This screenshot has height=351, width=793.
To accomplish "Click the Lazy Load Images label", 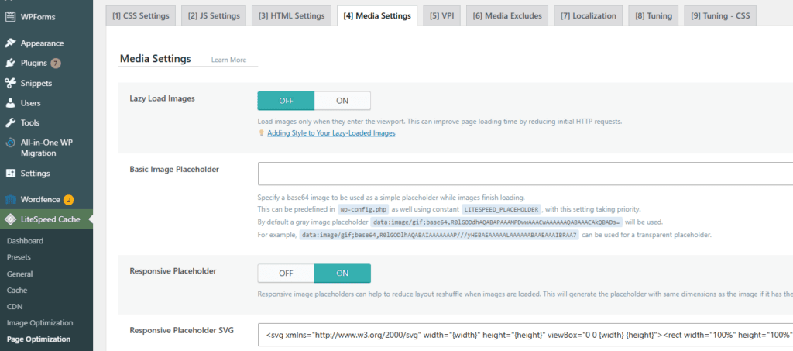I will [x=163, y=98].
